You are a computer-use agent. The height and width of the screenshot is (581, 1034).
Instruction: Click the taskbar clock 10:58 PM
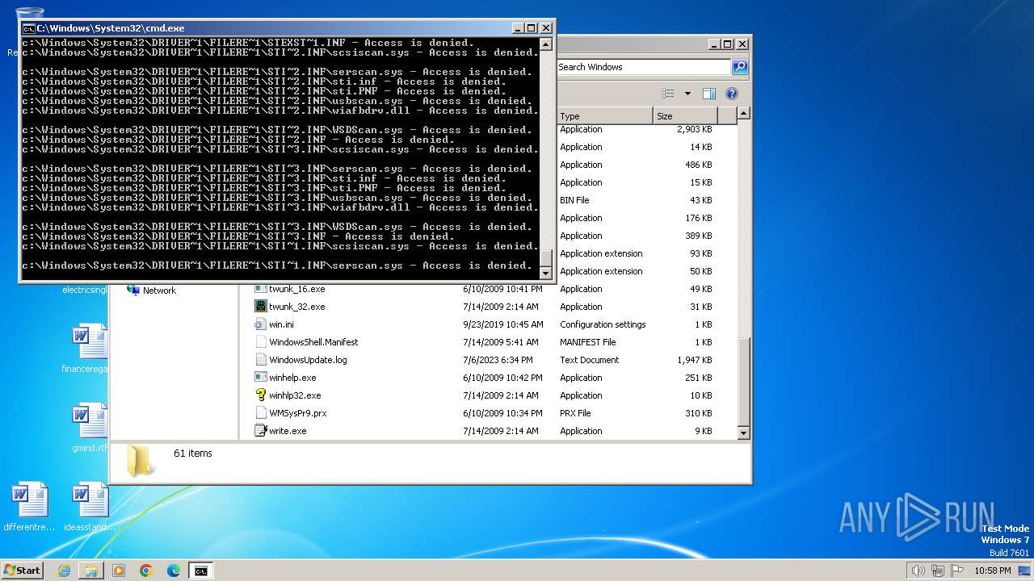(x=992, y=571)
